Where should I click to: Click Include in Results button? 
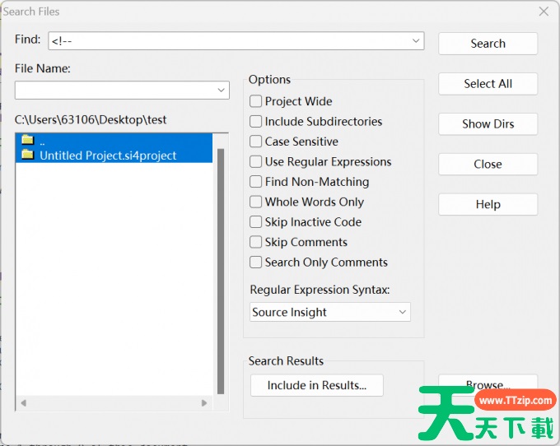click(317, 385)
